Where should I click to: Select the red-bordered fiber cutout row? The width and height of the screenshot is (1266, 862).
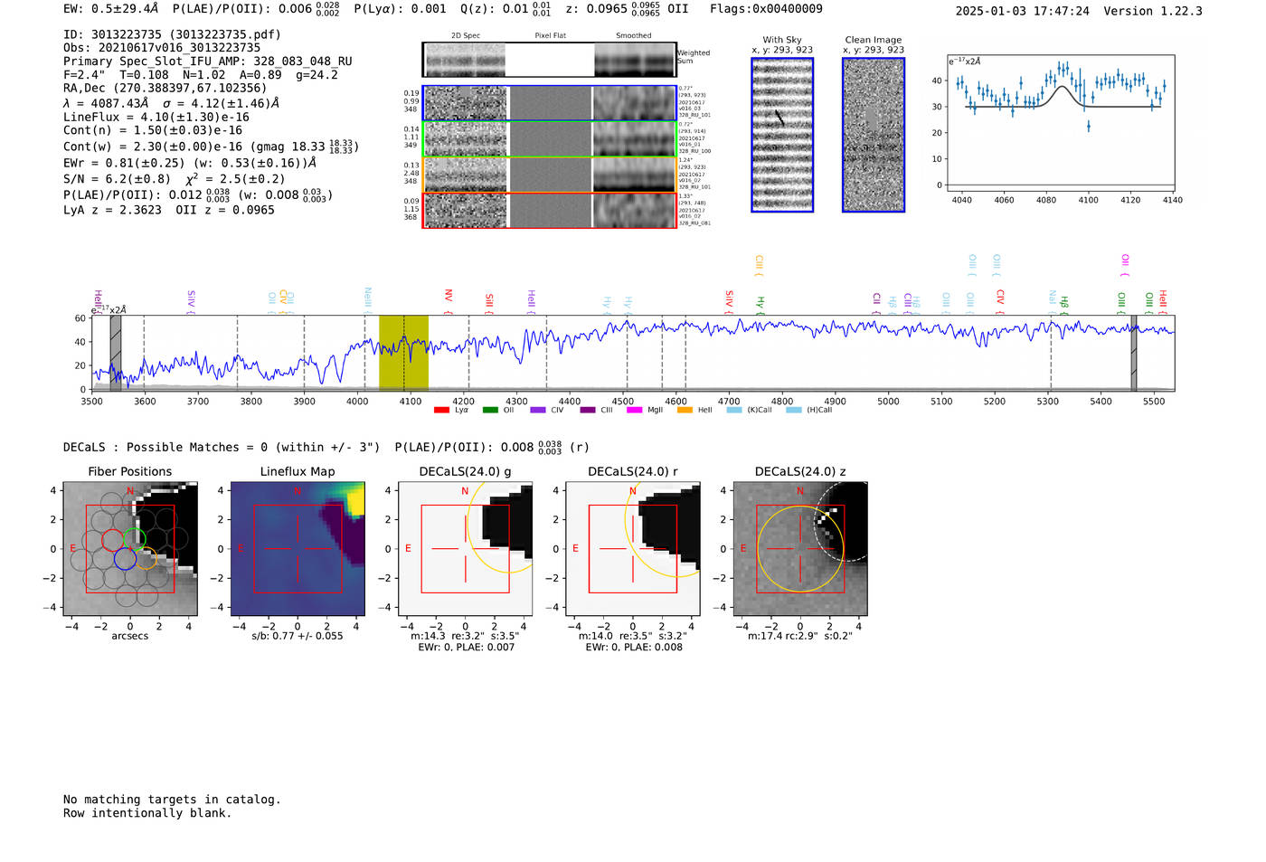550,211
